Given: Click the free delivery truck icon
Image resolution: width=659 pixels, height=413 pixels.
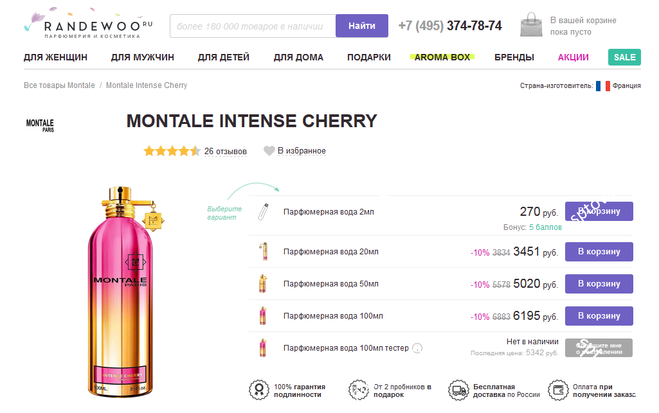Looking at the screenshot, I should pyautogui.click(x=458, y=391).
